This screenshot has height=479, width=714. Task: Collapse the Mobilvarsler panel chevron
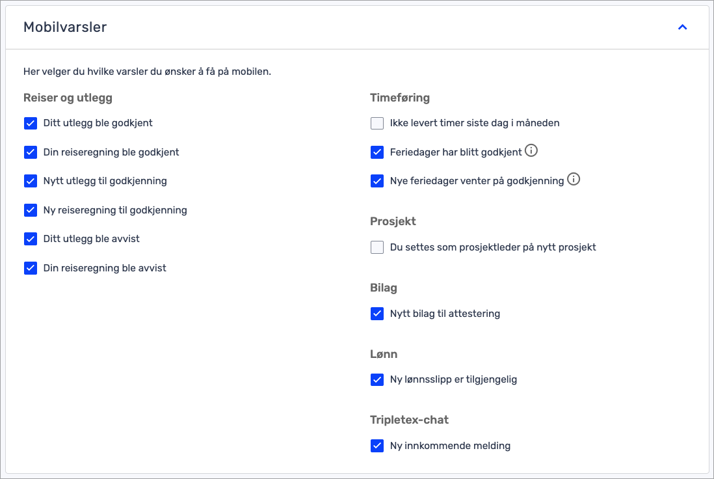click(x=682, y=27)
